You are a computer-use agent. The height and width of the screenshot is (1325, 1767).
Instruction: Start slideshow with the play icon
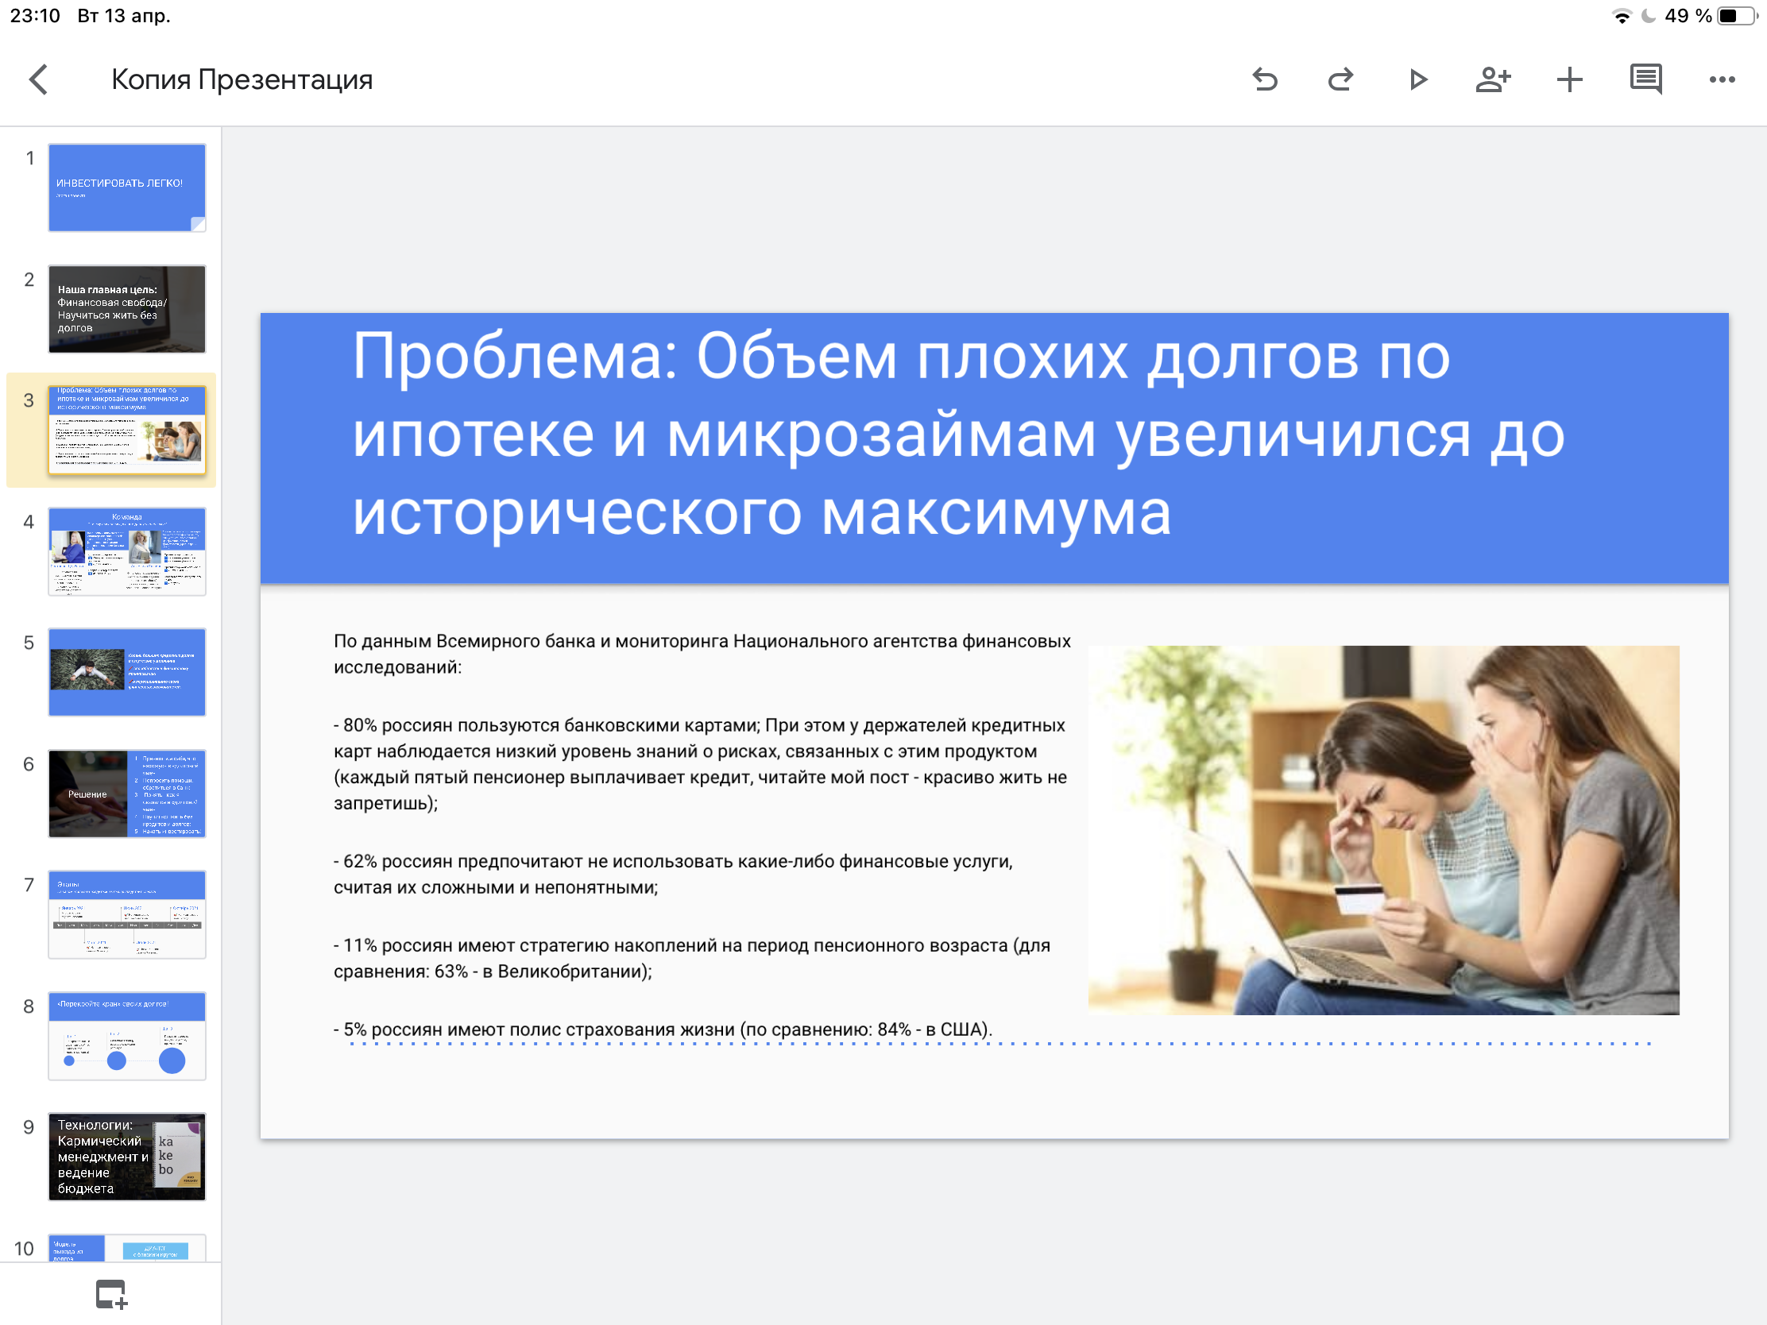point(1417,79)
